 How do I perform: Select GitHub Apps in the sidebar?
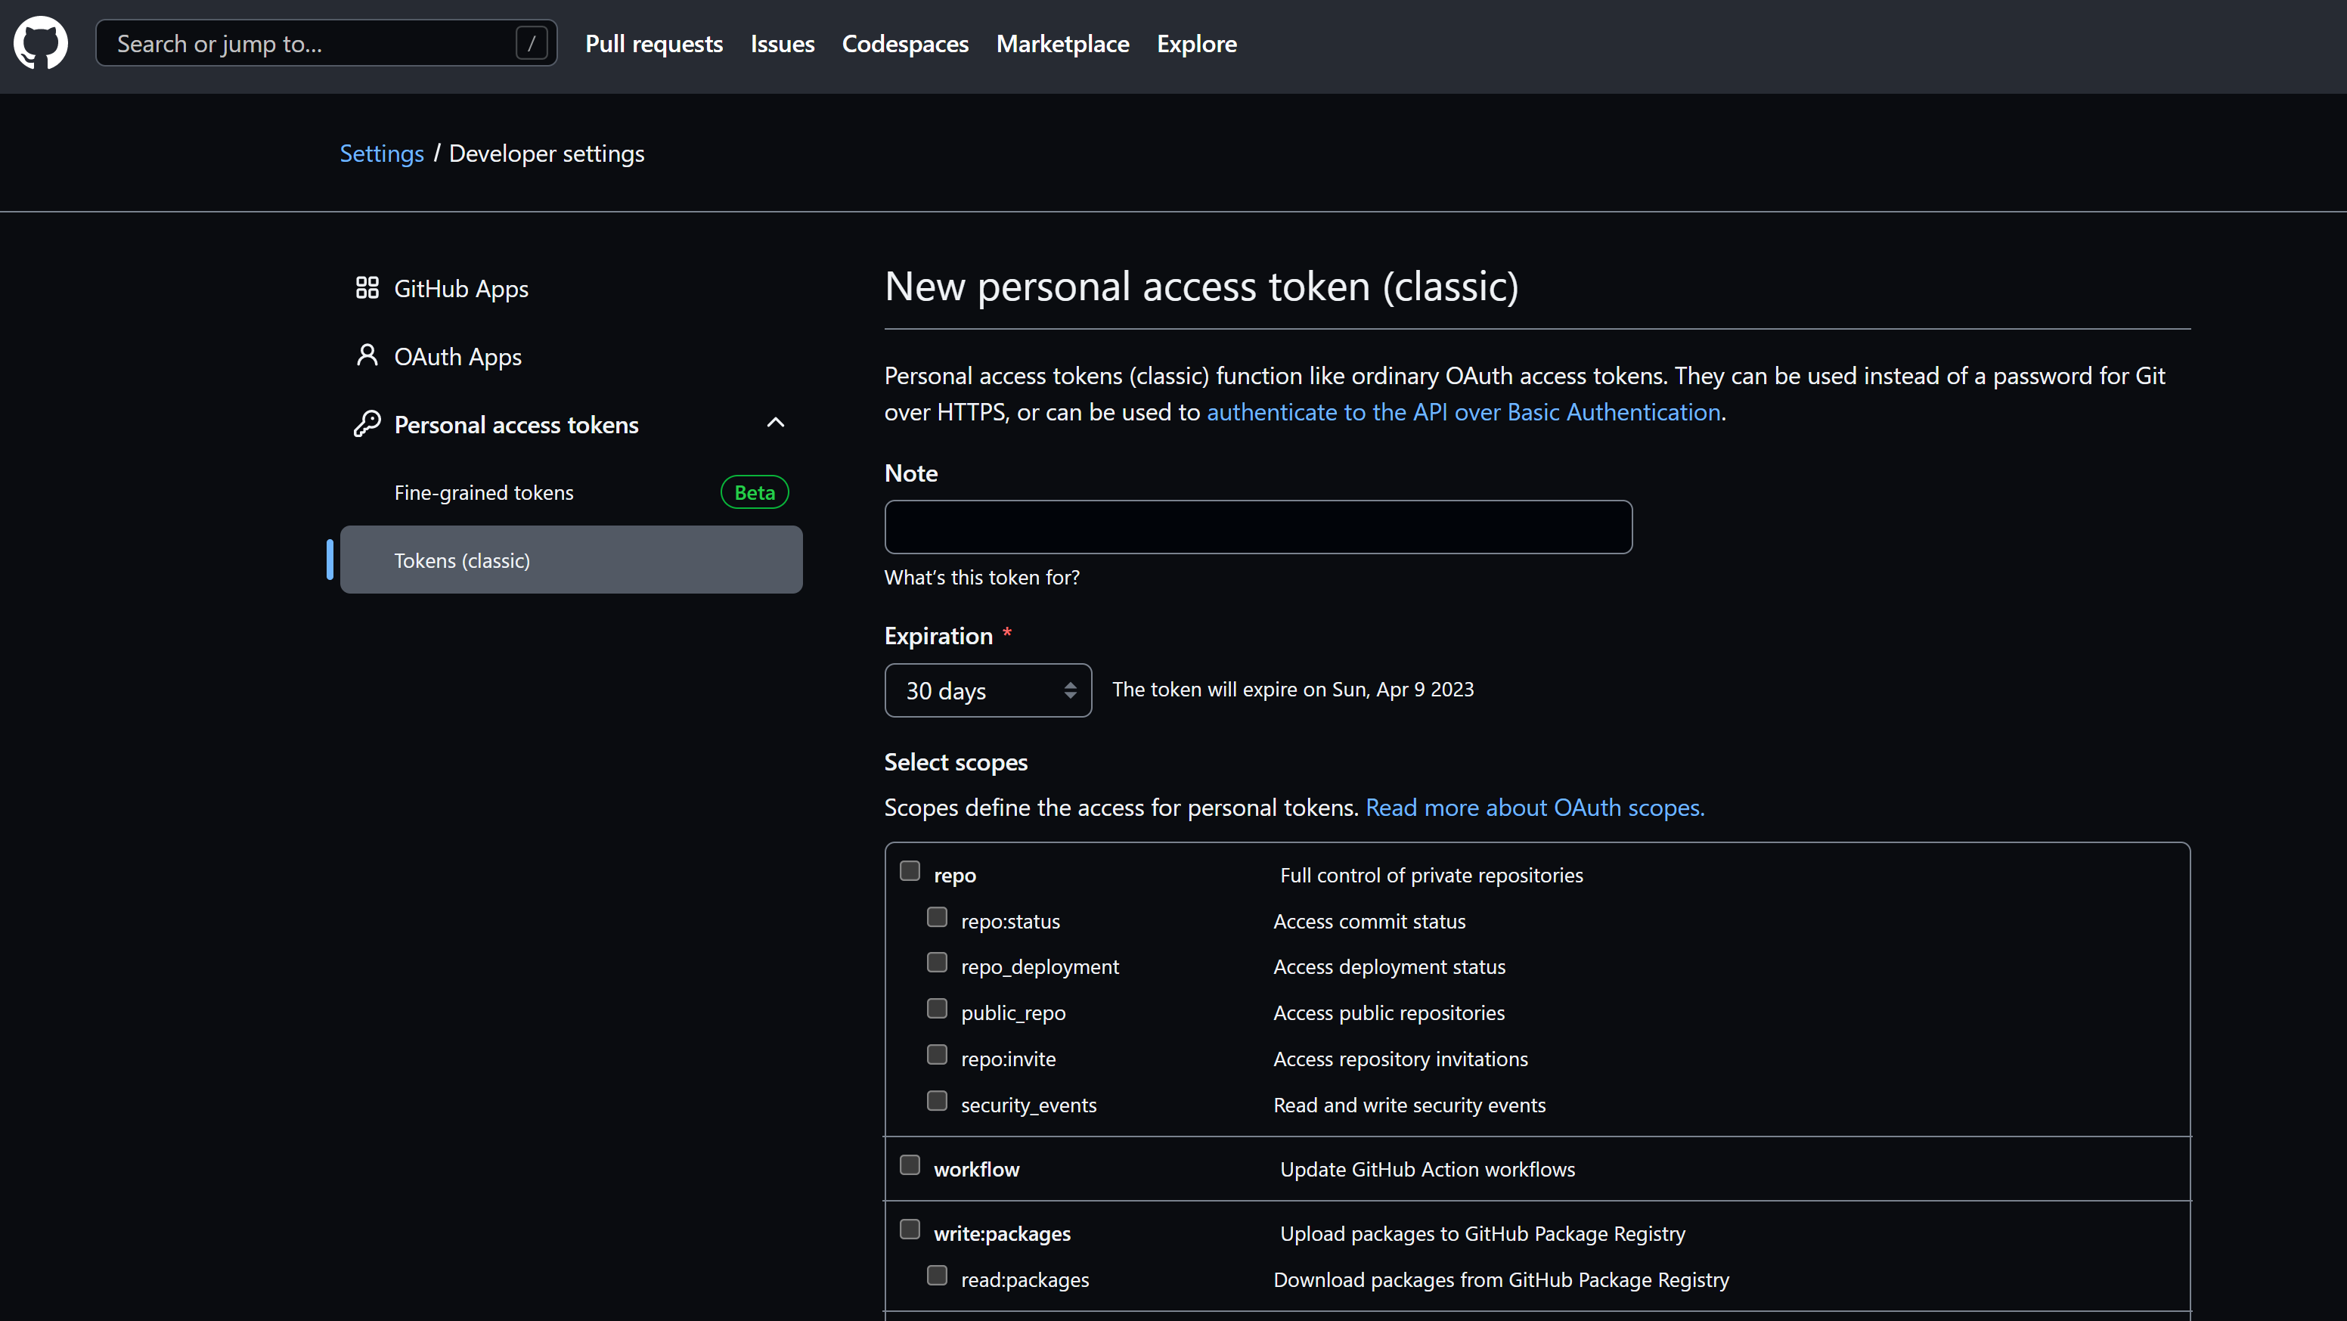[572, 288]
